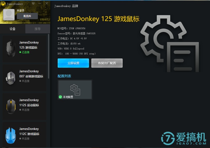Screen dimensions: 210x148
Task: Click the DPI 100 - 5000 spec line
Action: 76,54
